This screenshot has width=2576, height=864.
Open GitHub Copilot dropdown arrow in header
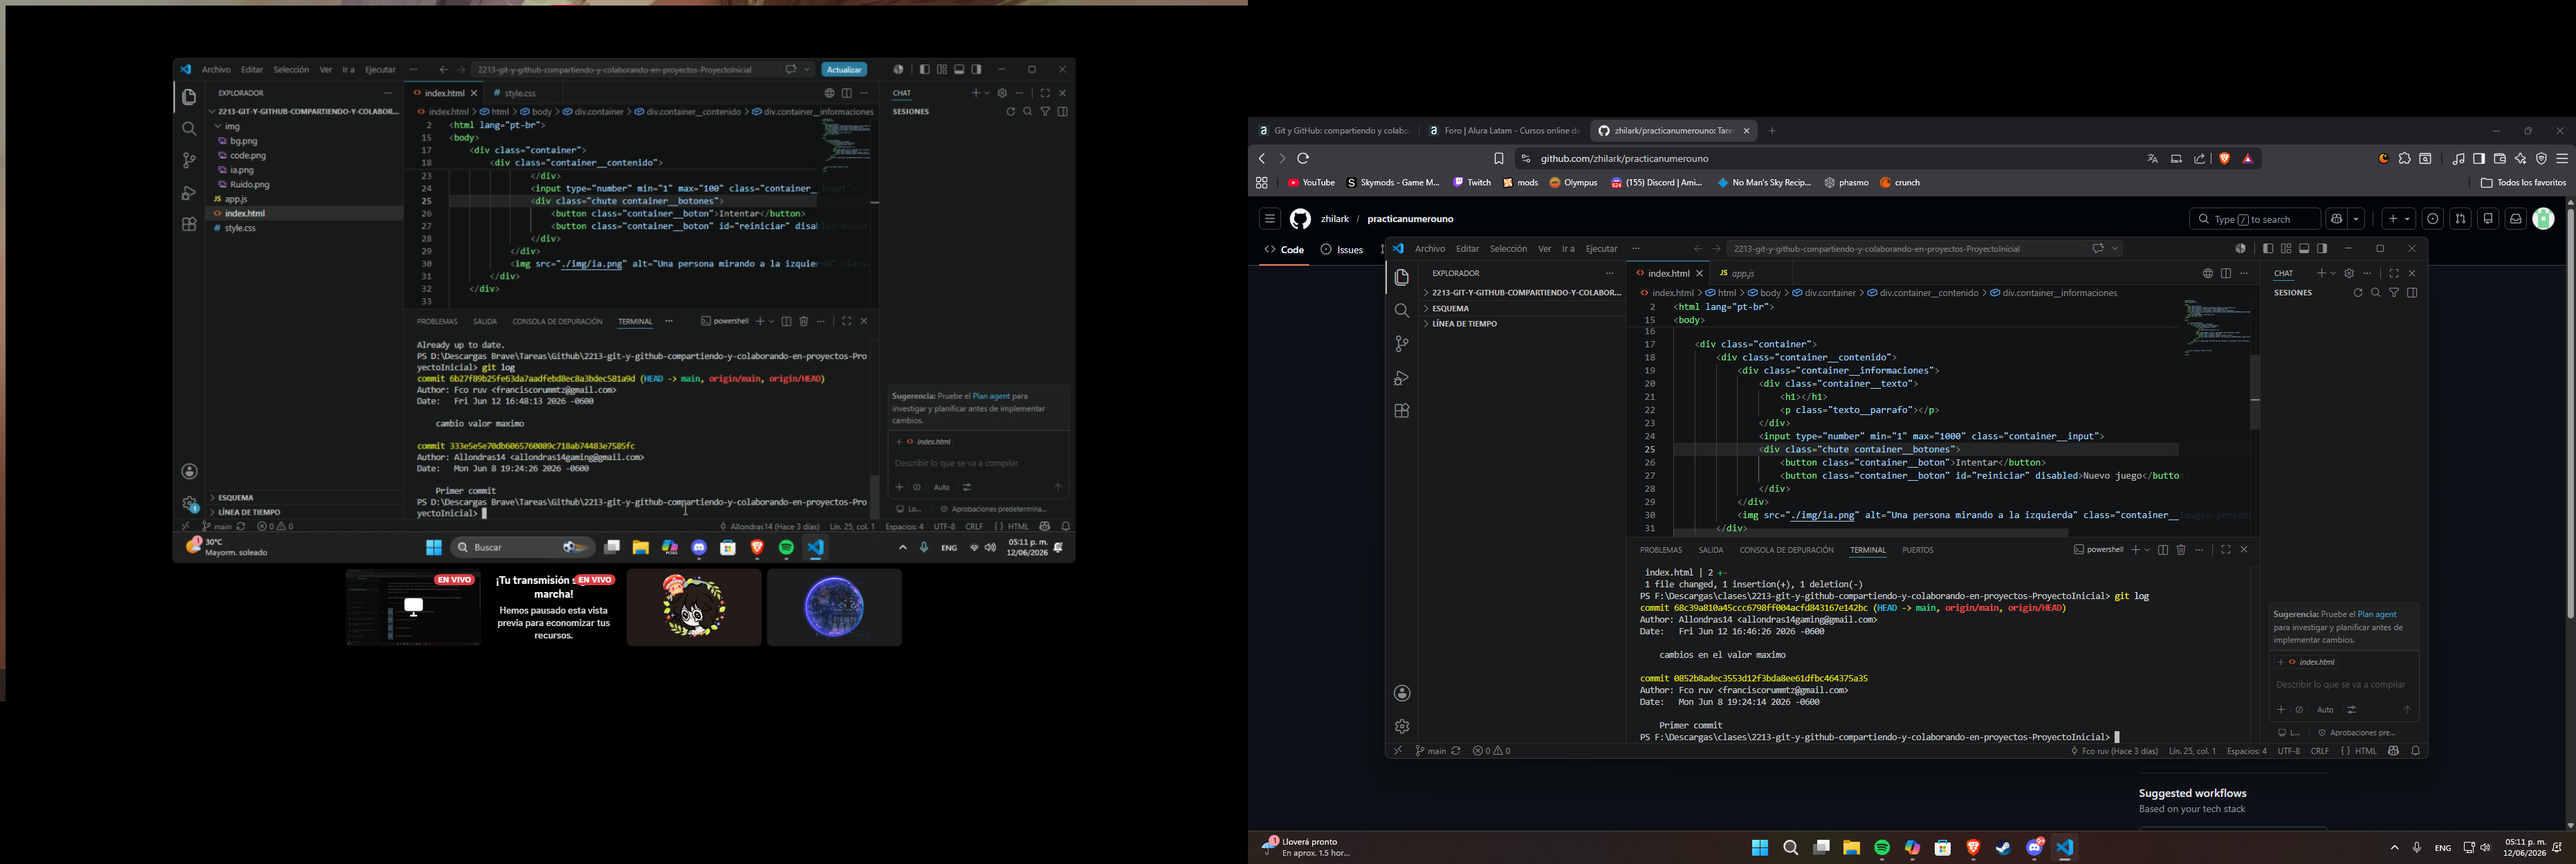point(2356,219)
